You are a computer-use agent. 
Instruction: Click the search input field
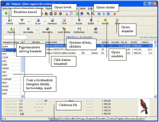15,37
